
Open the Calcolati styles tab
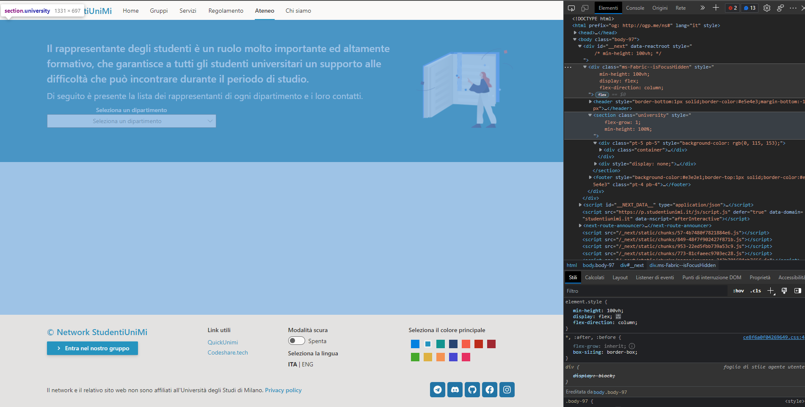[x=595, y=278]
